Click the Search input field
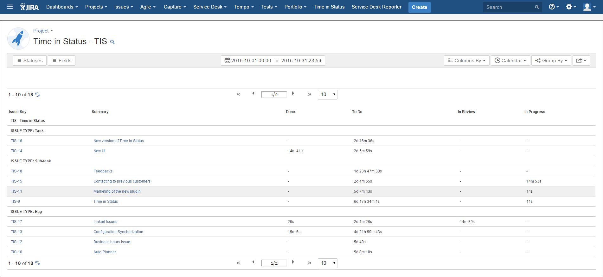This screenshot has width=603, height=277. (509, 7)
